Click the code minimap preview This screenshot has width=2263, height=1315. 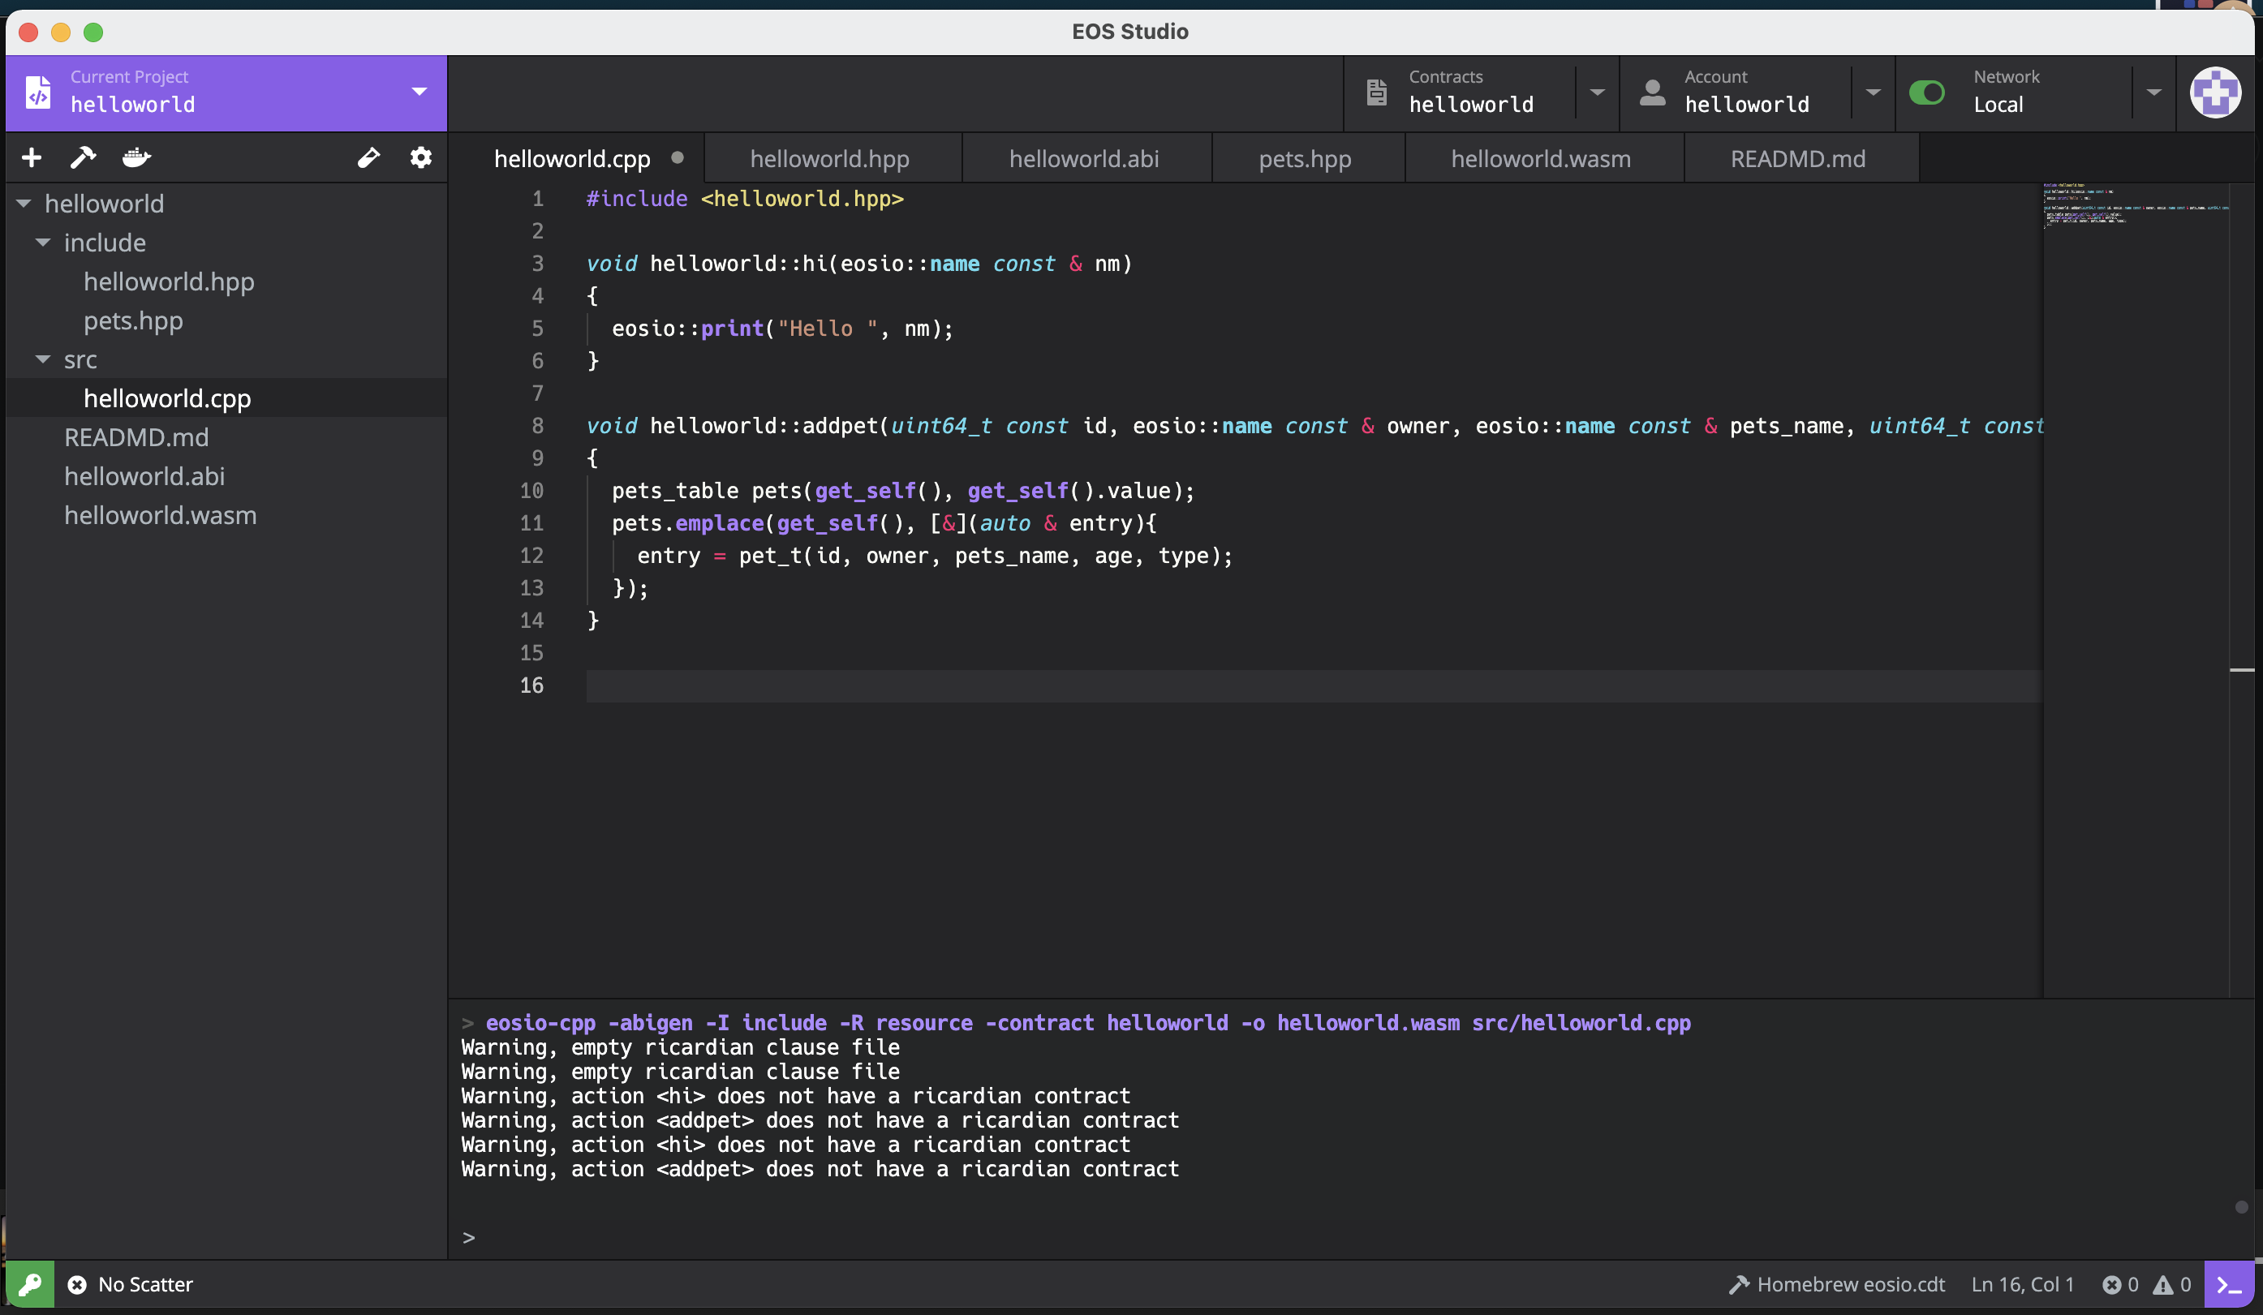(x=2136, y=205)
